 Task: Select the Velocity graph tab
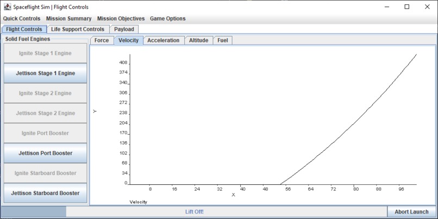coord(128,40)
